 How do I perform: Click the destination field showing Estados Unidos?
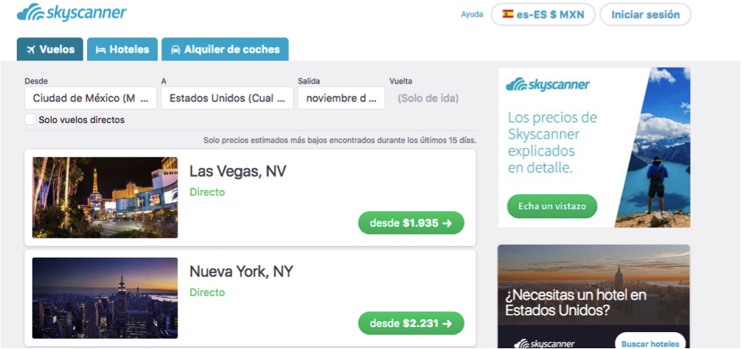click(x=227, y=98)
